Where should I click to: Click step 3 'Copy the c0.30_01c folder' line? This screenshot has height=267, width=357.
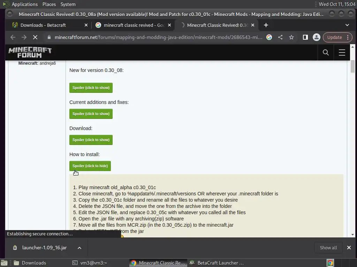click(x=155, y=200)
